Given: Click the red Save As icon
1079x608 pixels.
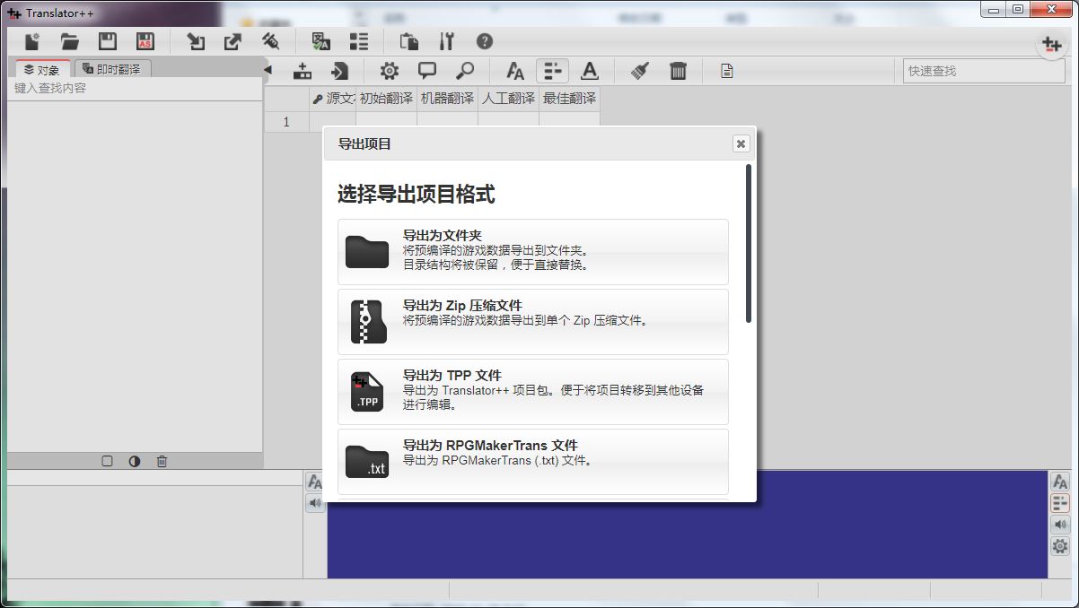Looking at the screenshot, I should click(x=145, y=41).
